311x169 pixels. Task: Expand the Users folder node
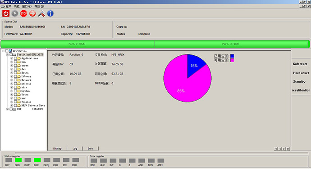(12, 94)
